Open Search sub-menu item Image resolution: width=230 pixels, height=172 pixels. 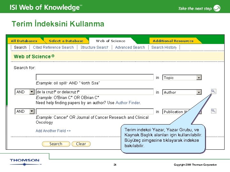click(20, 47)
